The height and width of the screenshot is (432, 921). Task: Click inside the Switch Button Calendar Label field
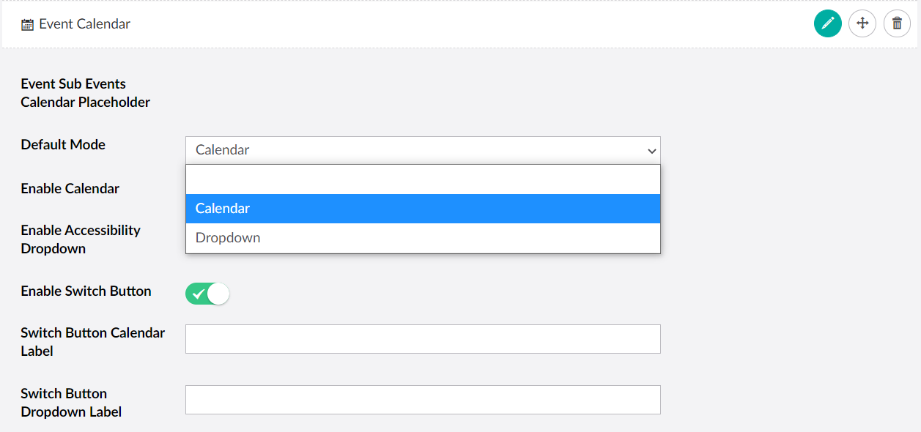point(423,338)
